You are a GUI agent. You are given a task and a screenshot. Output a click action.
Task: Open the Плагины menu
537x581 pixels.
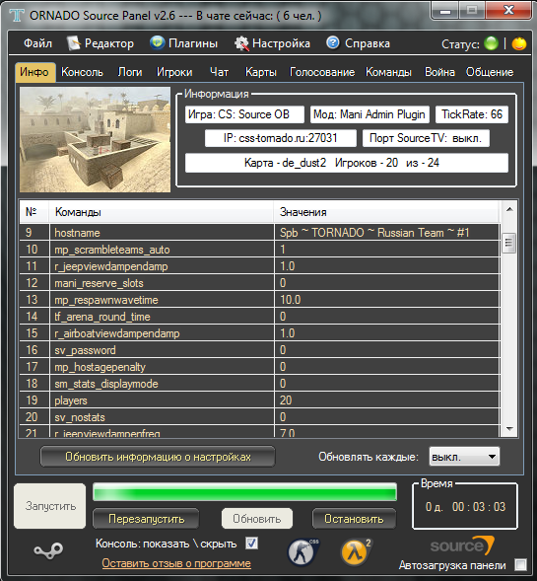click(193, 43)
